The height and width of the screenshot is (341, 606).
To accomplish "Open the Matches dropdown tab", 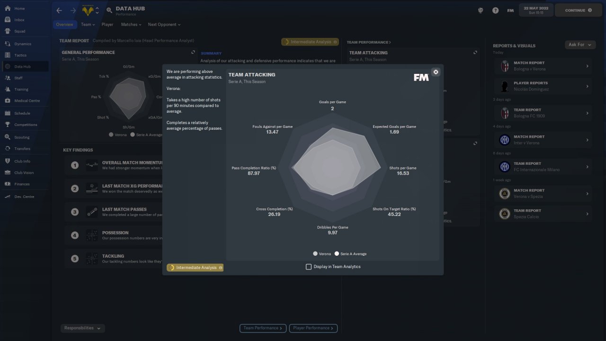I will pyautogui.click(x=131, y=25).
